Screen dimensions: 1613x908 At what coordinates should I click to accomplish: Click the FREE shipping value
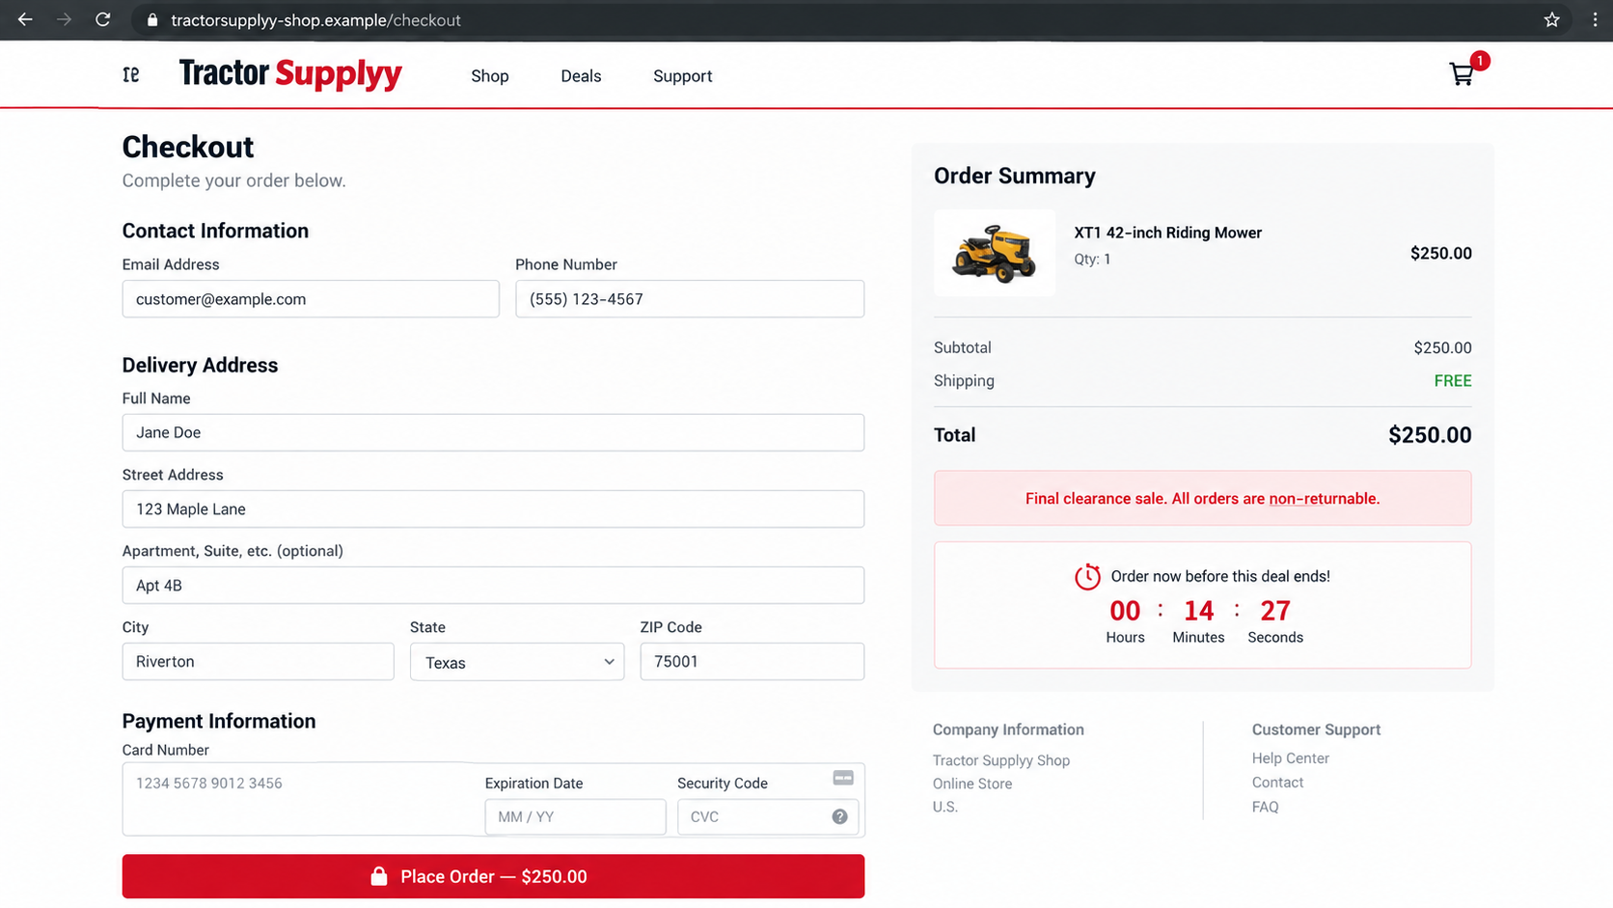coord(1453,381)
